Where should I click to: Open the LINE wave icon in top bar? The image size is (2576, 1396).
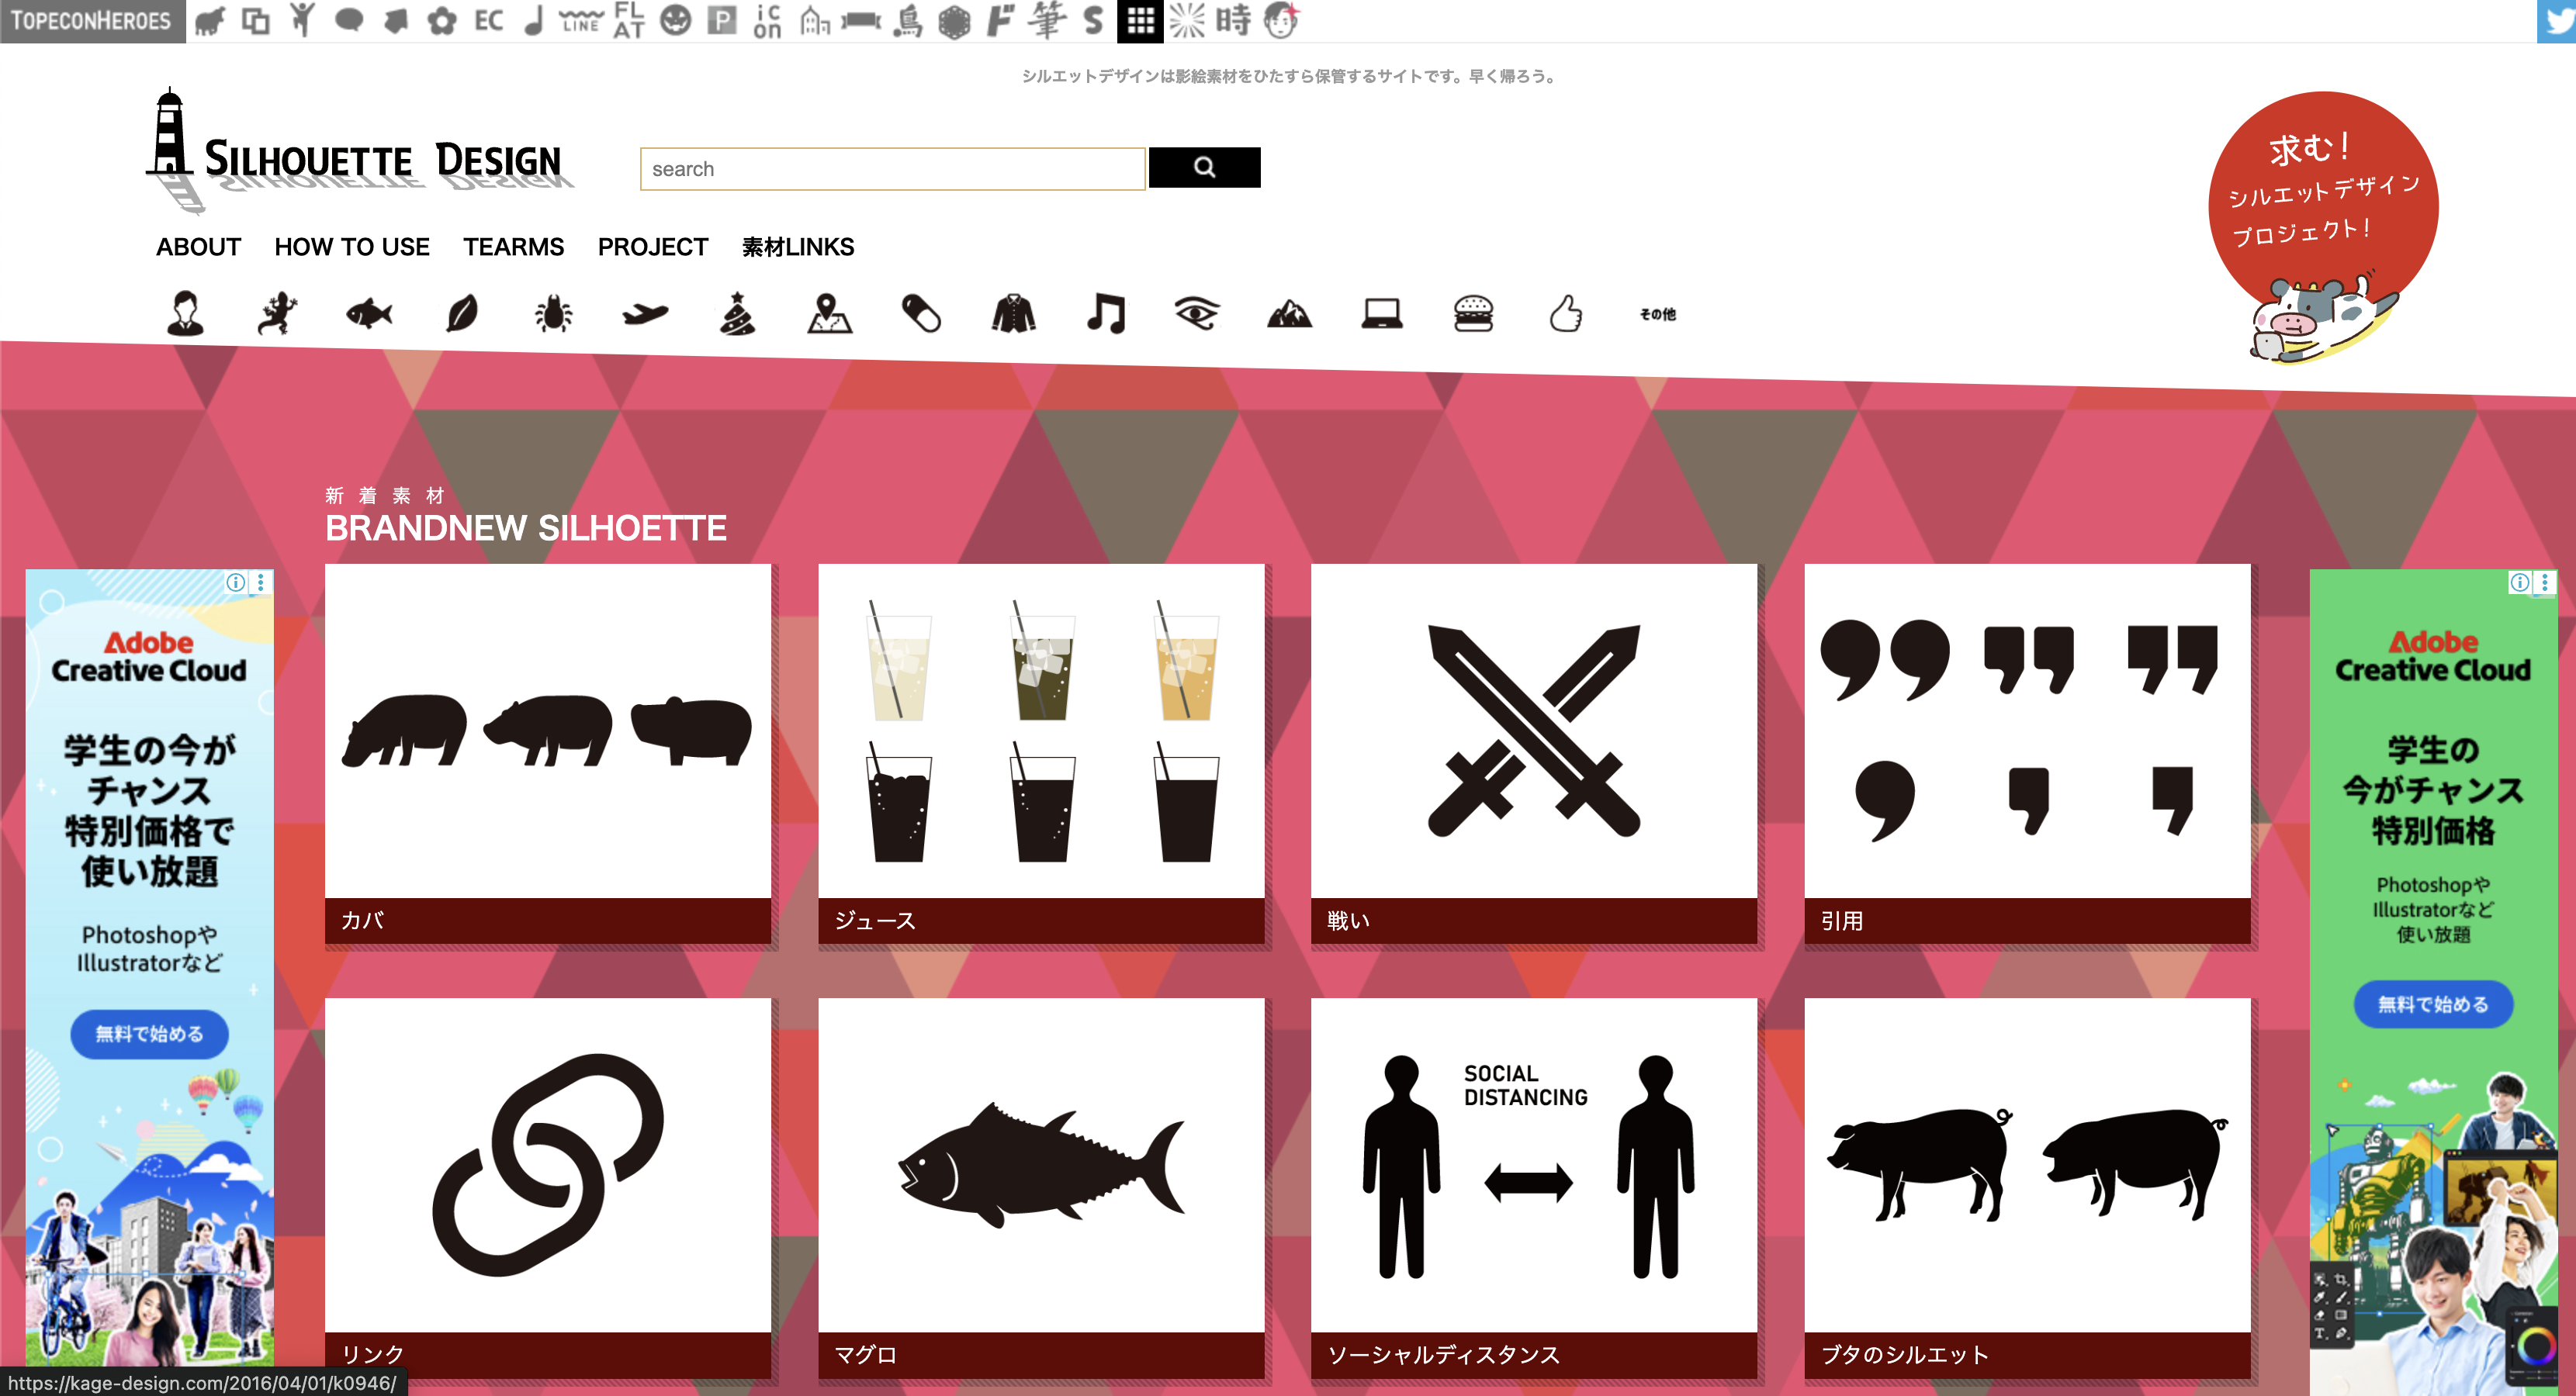point(580,20)
